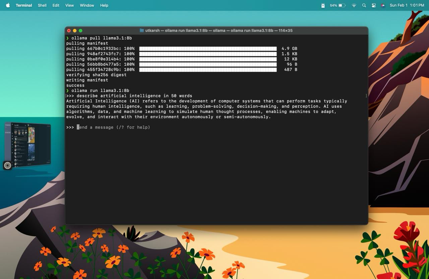Screen dimensions: 429x279
Task: Click the date and time Sun Feb 1
Action: pos(407,5)
